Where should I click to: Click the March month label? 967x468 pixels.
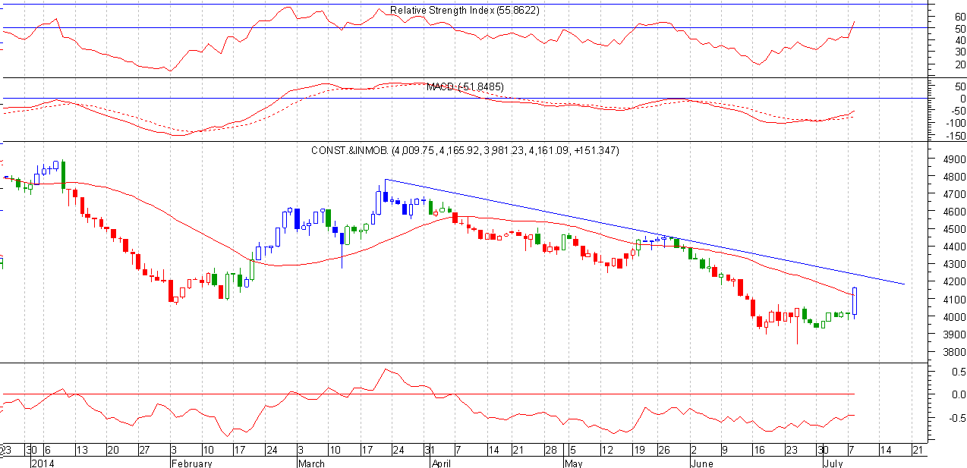click(x=311, y=463)
